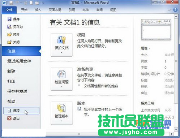
Task: Click the 字数 value 0
Action: coord(166,68)
